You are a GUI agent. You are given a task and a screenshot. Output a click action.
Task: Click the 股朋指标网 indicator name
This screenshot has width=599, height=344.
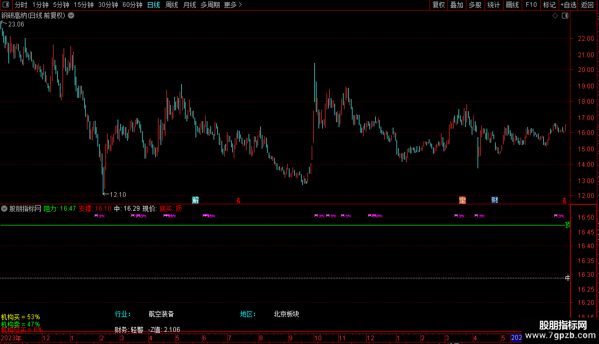click(x=25, y=209)
